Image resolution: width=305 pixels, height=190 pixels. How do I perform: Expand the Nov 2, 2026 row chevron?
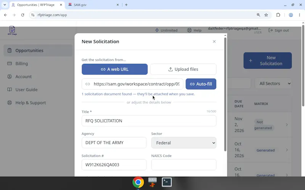point(287,125)
